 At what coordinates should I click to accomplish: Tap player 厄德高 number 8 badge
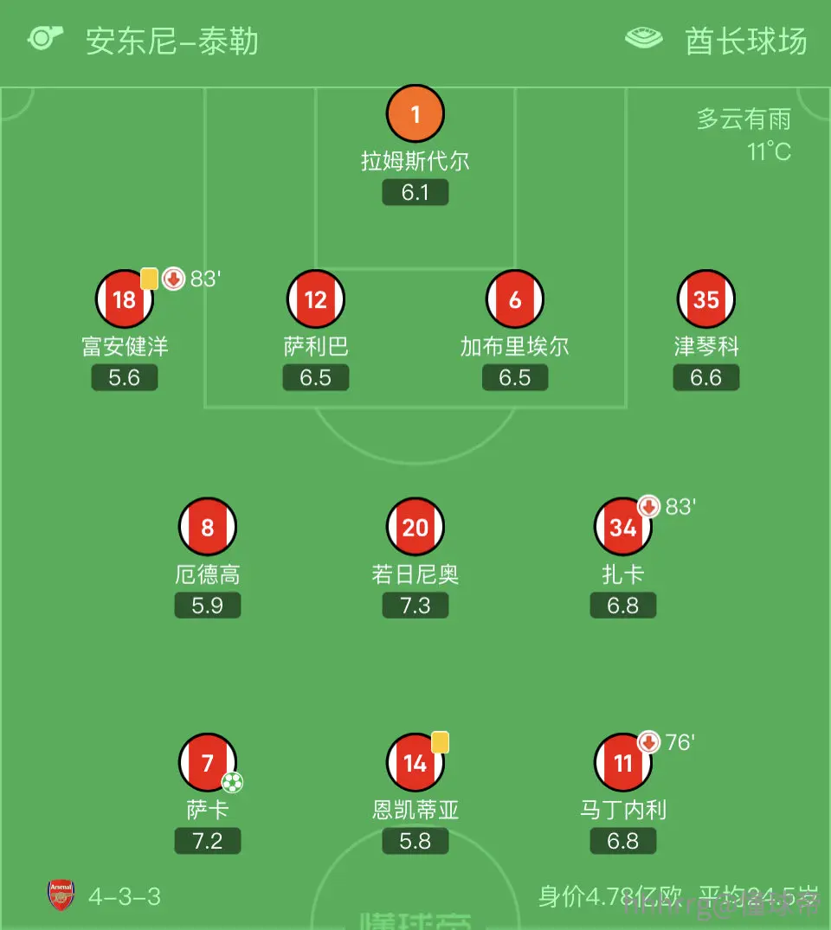[208, 527]
